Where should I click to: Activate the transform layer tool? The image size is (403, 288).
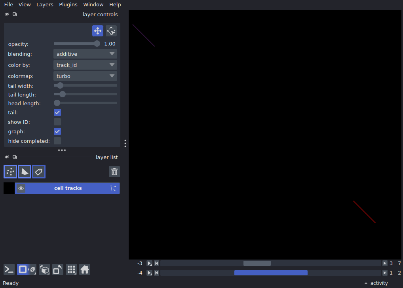click(111, 31)
